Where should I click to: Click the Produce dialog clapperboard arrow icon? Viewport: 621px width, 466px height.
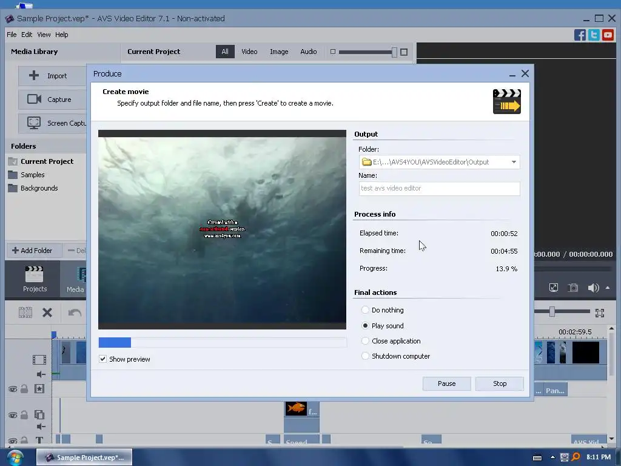[x=506, y=101]
